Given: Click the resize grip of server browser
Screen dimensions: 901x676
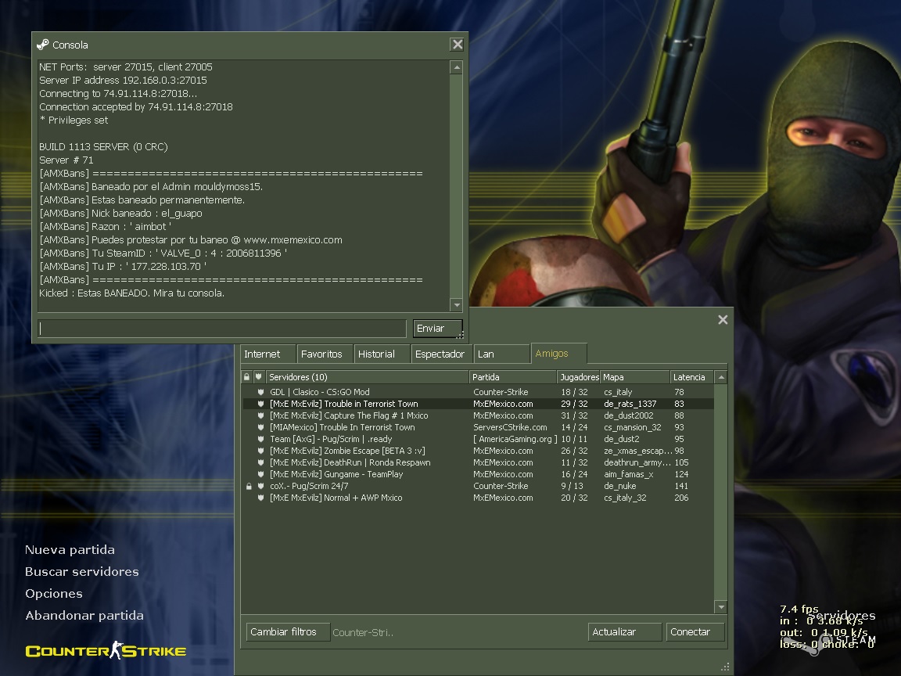Looking at the screenshot, I should point(725,667).
